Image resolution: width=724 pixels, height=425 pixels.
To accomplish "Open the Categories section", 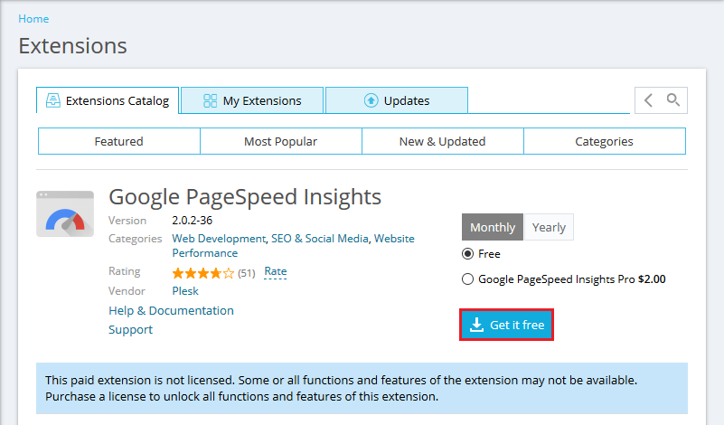I will [x=604, y=141].
